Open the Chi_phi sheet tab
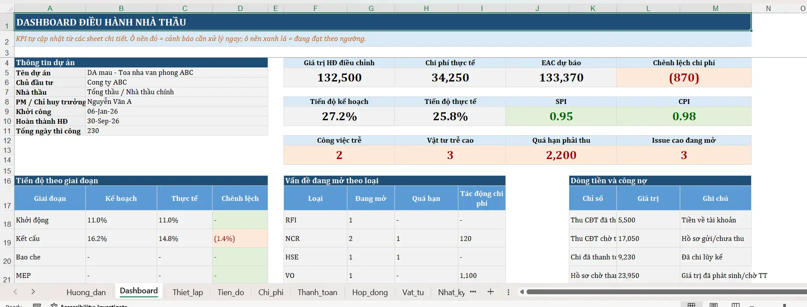The height and width of the screenshot is (307, 807). coord(271,292)
